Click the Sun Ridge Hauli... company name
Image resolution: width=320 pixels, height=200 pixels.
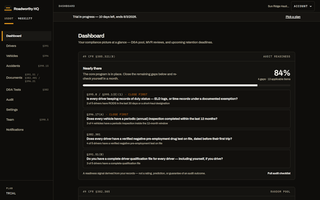click(x=278, y=6)
